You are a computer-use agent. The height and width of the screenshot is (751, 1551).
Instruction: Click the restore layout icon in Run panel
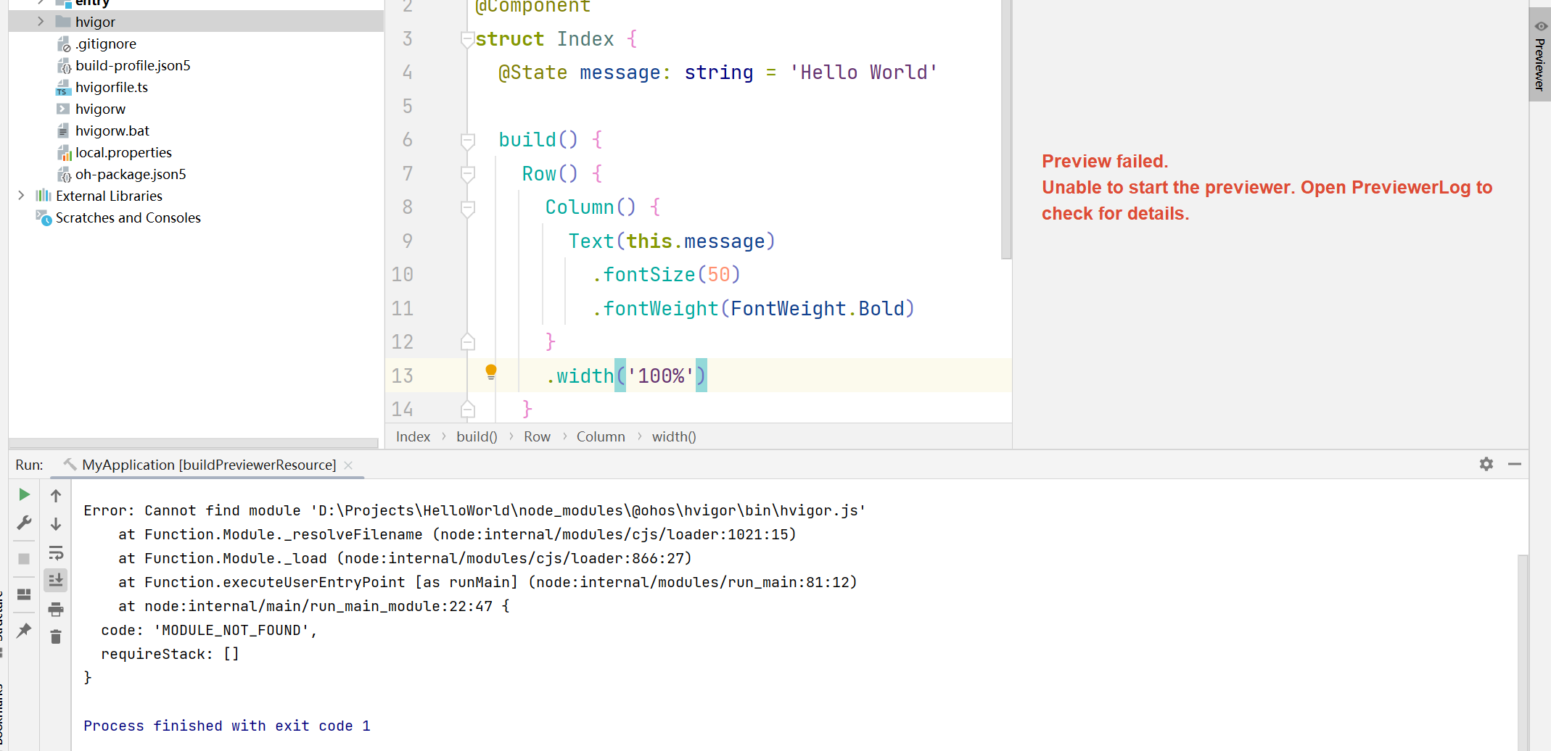coord(24,594)
